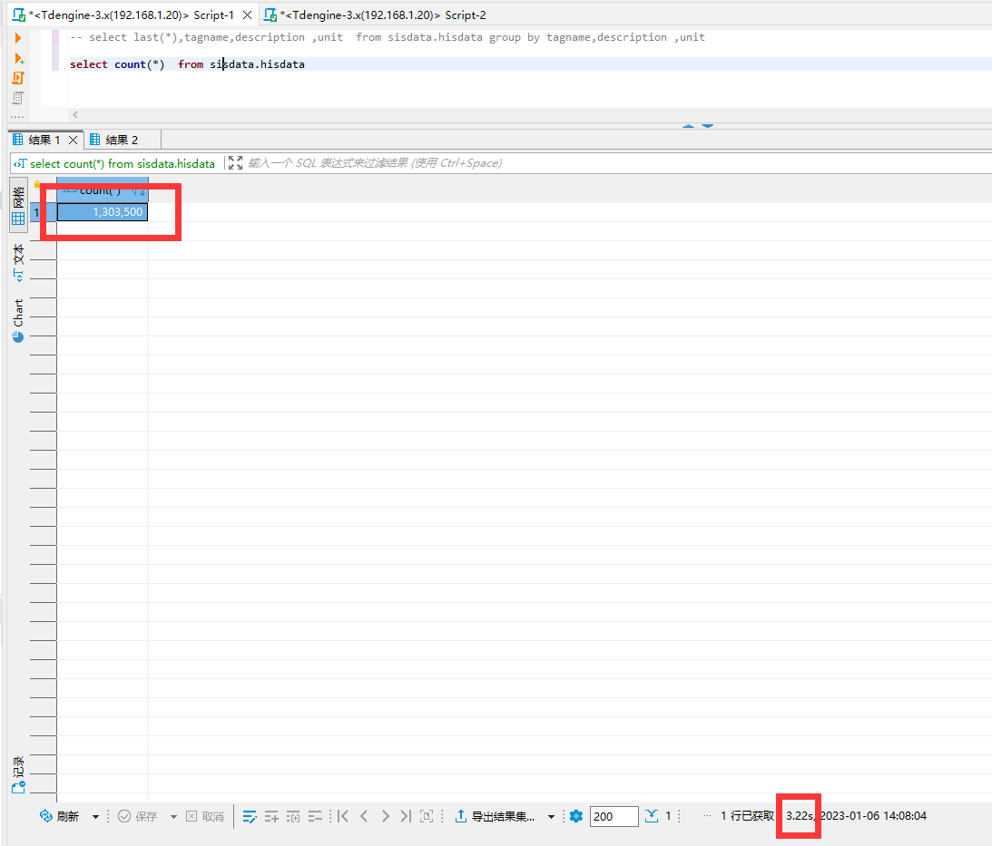The width and height of the screenshot is (992, 846).
Task: Select row header number 1
Action: (x=36, y=212)
